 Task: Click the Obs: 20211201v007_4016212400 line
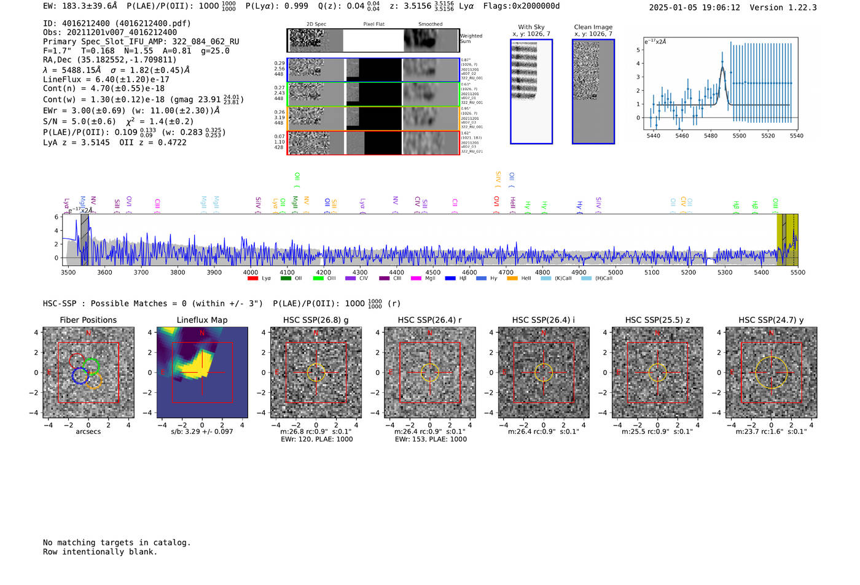pyautogui.click(x=110, y=33)
